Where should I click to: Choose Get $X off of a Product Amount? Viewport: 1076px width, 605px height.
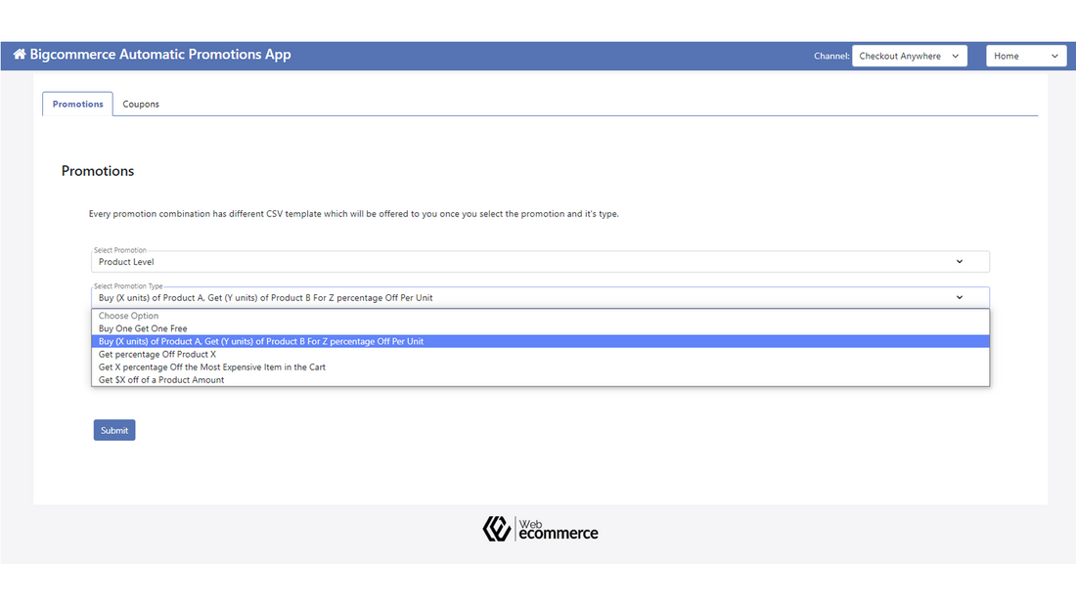[540, 380]
